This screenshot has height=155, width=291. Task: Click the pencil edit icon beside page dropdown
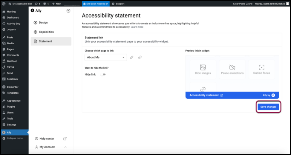pyautogui.click(x=132, y=57)
